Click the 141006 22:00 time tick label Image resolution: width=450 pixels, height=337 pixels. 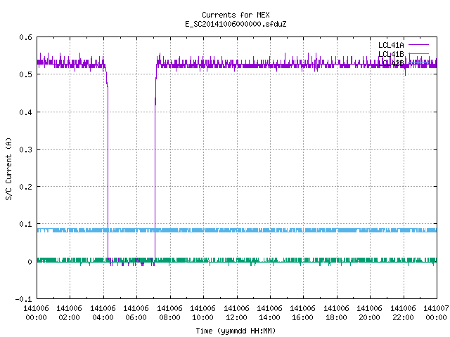[x=403, y=313]
